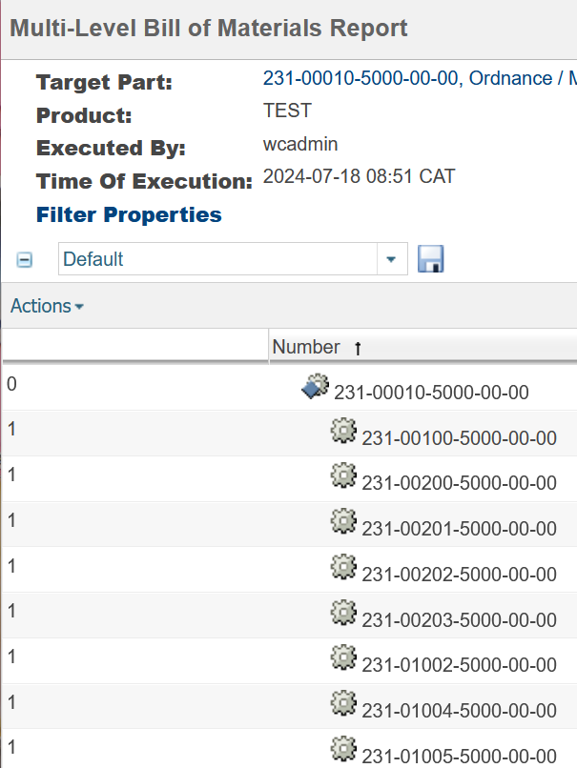Open the Default filter dropdown arrow

[391, 258]
